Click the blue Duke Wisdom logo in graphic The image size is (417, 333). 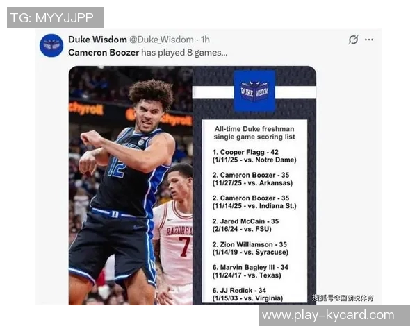pos(254,91)
